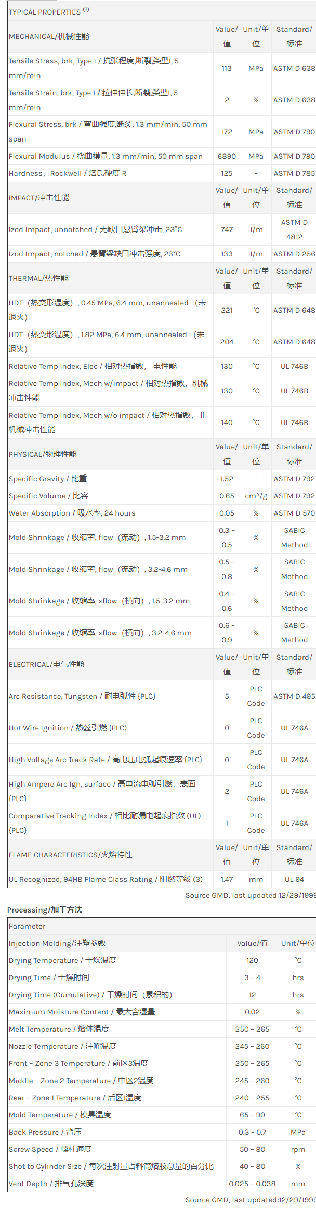The width and height of the screenshot is (316, 1208).
Task: Click the Flexural Modulus value 6890
Action: 227,156
